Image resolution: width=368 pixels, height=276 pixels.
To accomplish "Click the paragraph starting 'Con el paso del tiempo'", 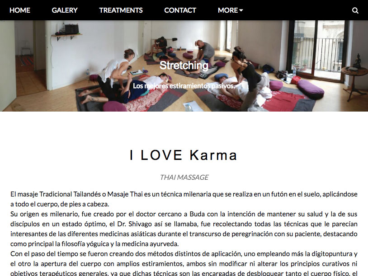I will tap(184, 263).
